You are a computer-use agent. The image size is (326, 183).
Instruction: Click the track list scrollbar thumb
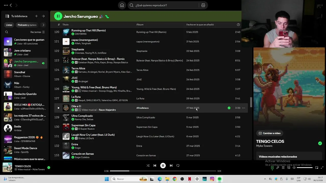251,102
